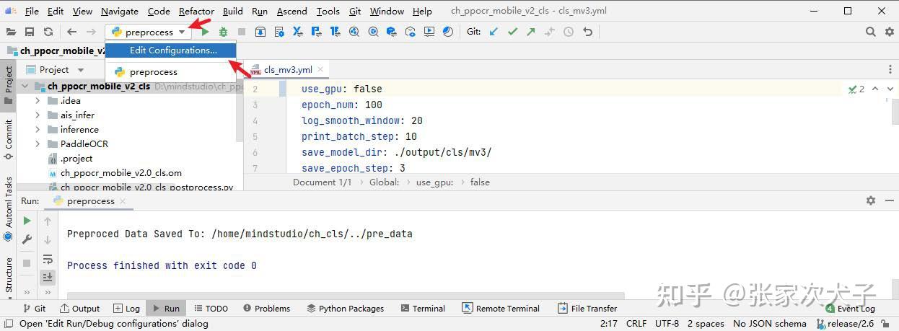Close the cls_mv3.yml tab

point(321,70)
